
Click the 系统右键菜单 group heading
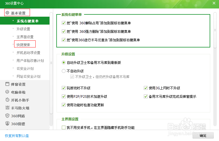pos(72,14)
